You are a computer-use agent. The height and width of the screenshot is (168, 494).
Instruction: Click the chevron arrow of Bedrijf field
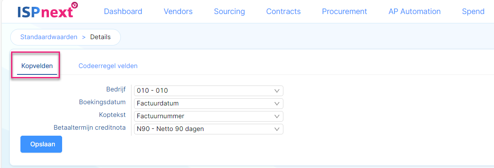click(x=277, y=91)
